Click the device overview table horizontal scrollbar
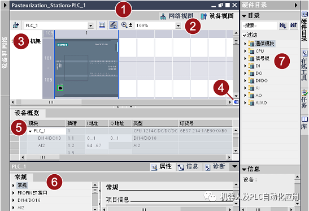The image size is (309, 211). click(x=126, y=157)
